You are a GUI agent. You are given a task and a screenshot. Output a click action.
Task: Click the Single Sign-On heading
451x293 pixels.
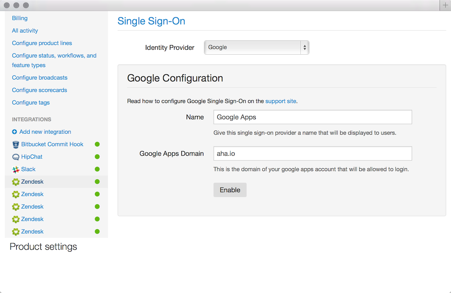click(x=151, y=21)
